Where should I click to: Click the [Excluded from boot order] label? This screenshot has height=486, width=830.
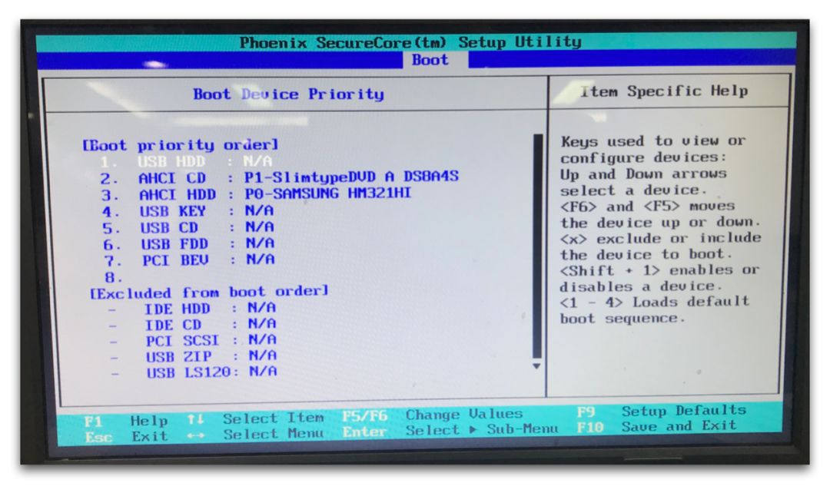(209, 292)
